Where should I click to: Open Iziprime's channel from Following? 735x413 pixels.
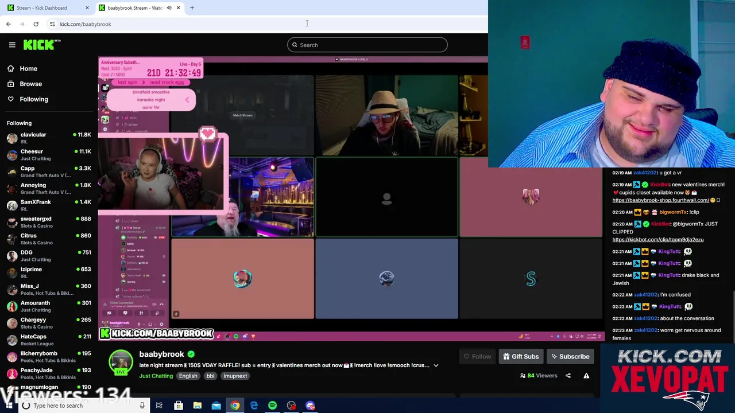coord(49,272)
